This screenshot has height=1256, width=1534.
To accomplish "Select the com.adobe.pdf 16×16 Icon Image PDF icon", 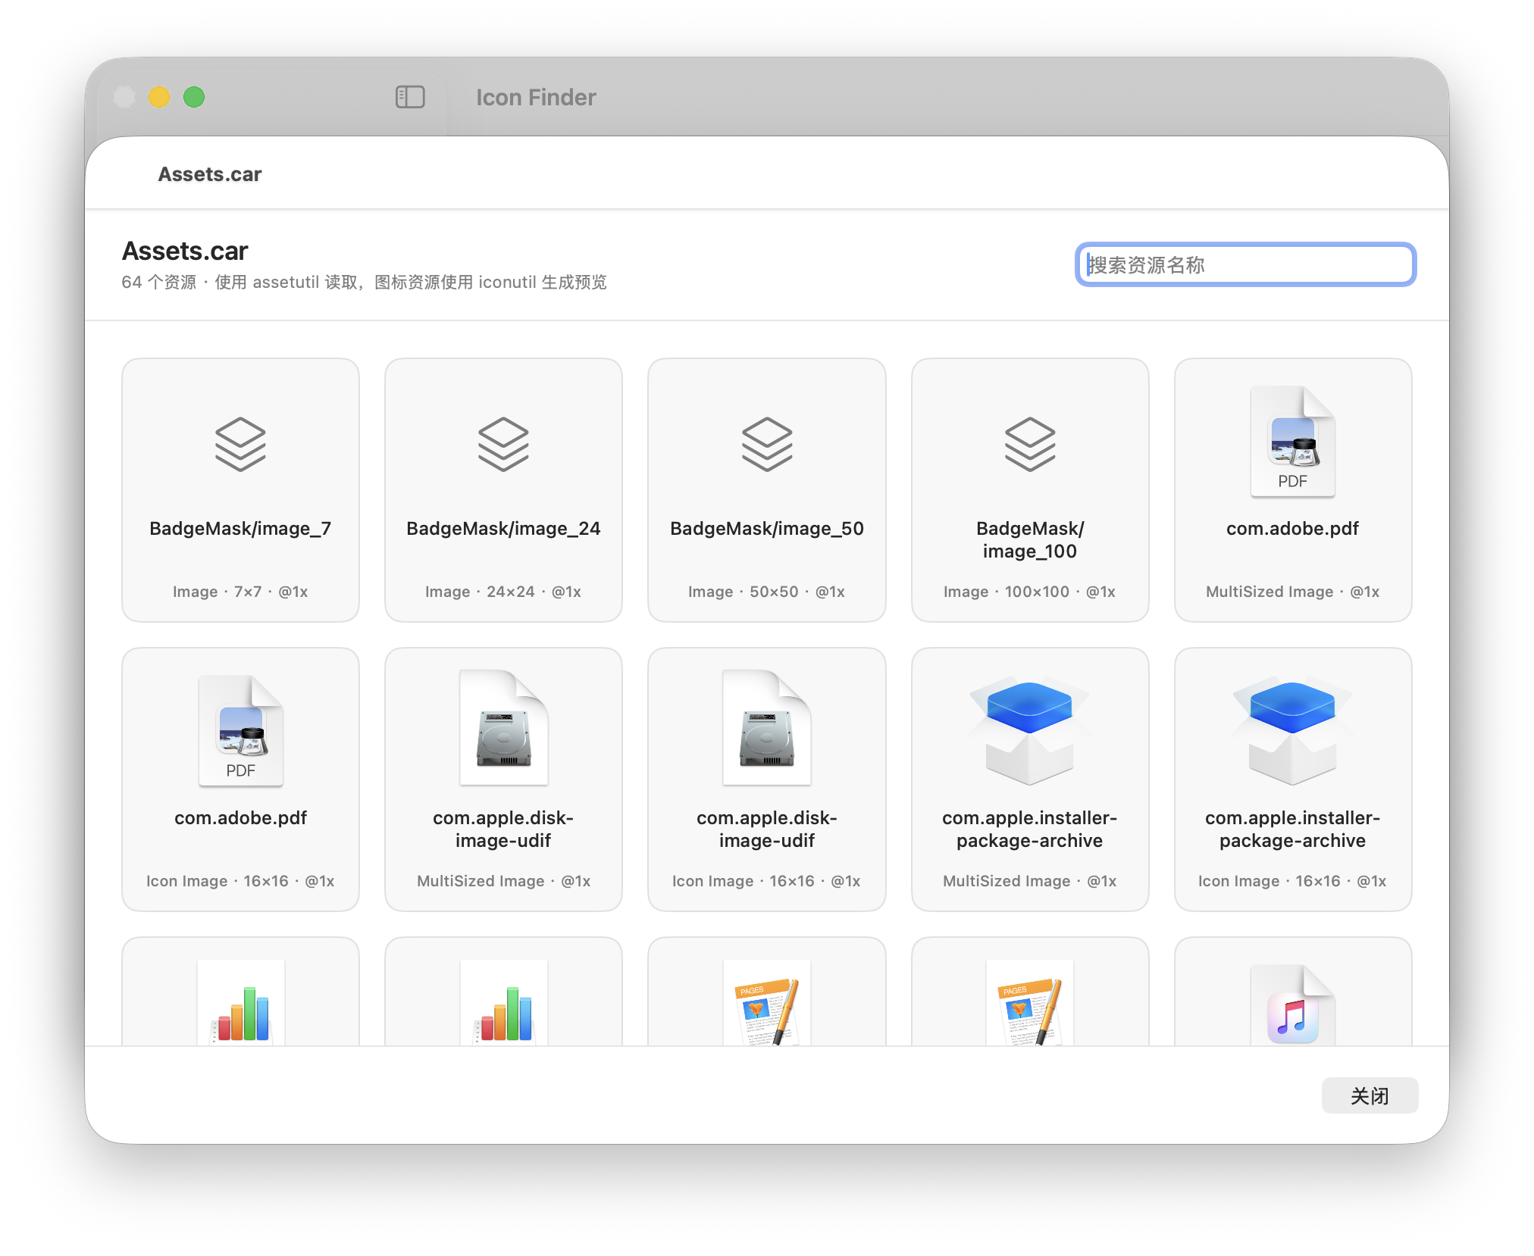I will click(240, 731).
